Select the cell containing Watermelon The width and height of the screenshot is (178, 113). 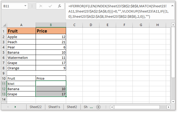click(21, 58)
